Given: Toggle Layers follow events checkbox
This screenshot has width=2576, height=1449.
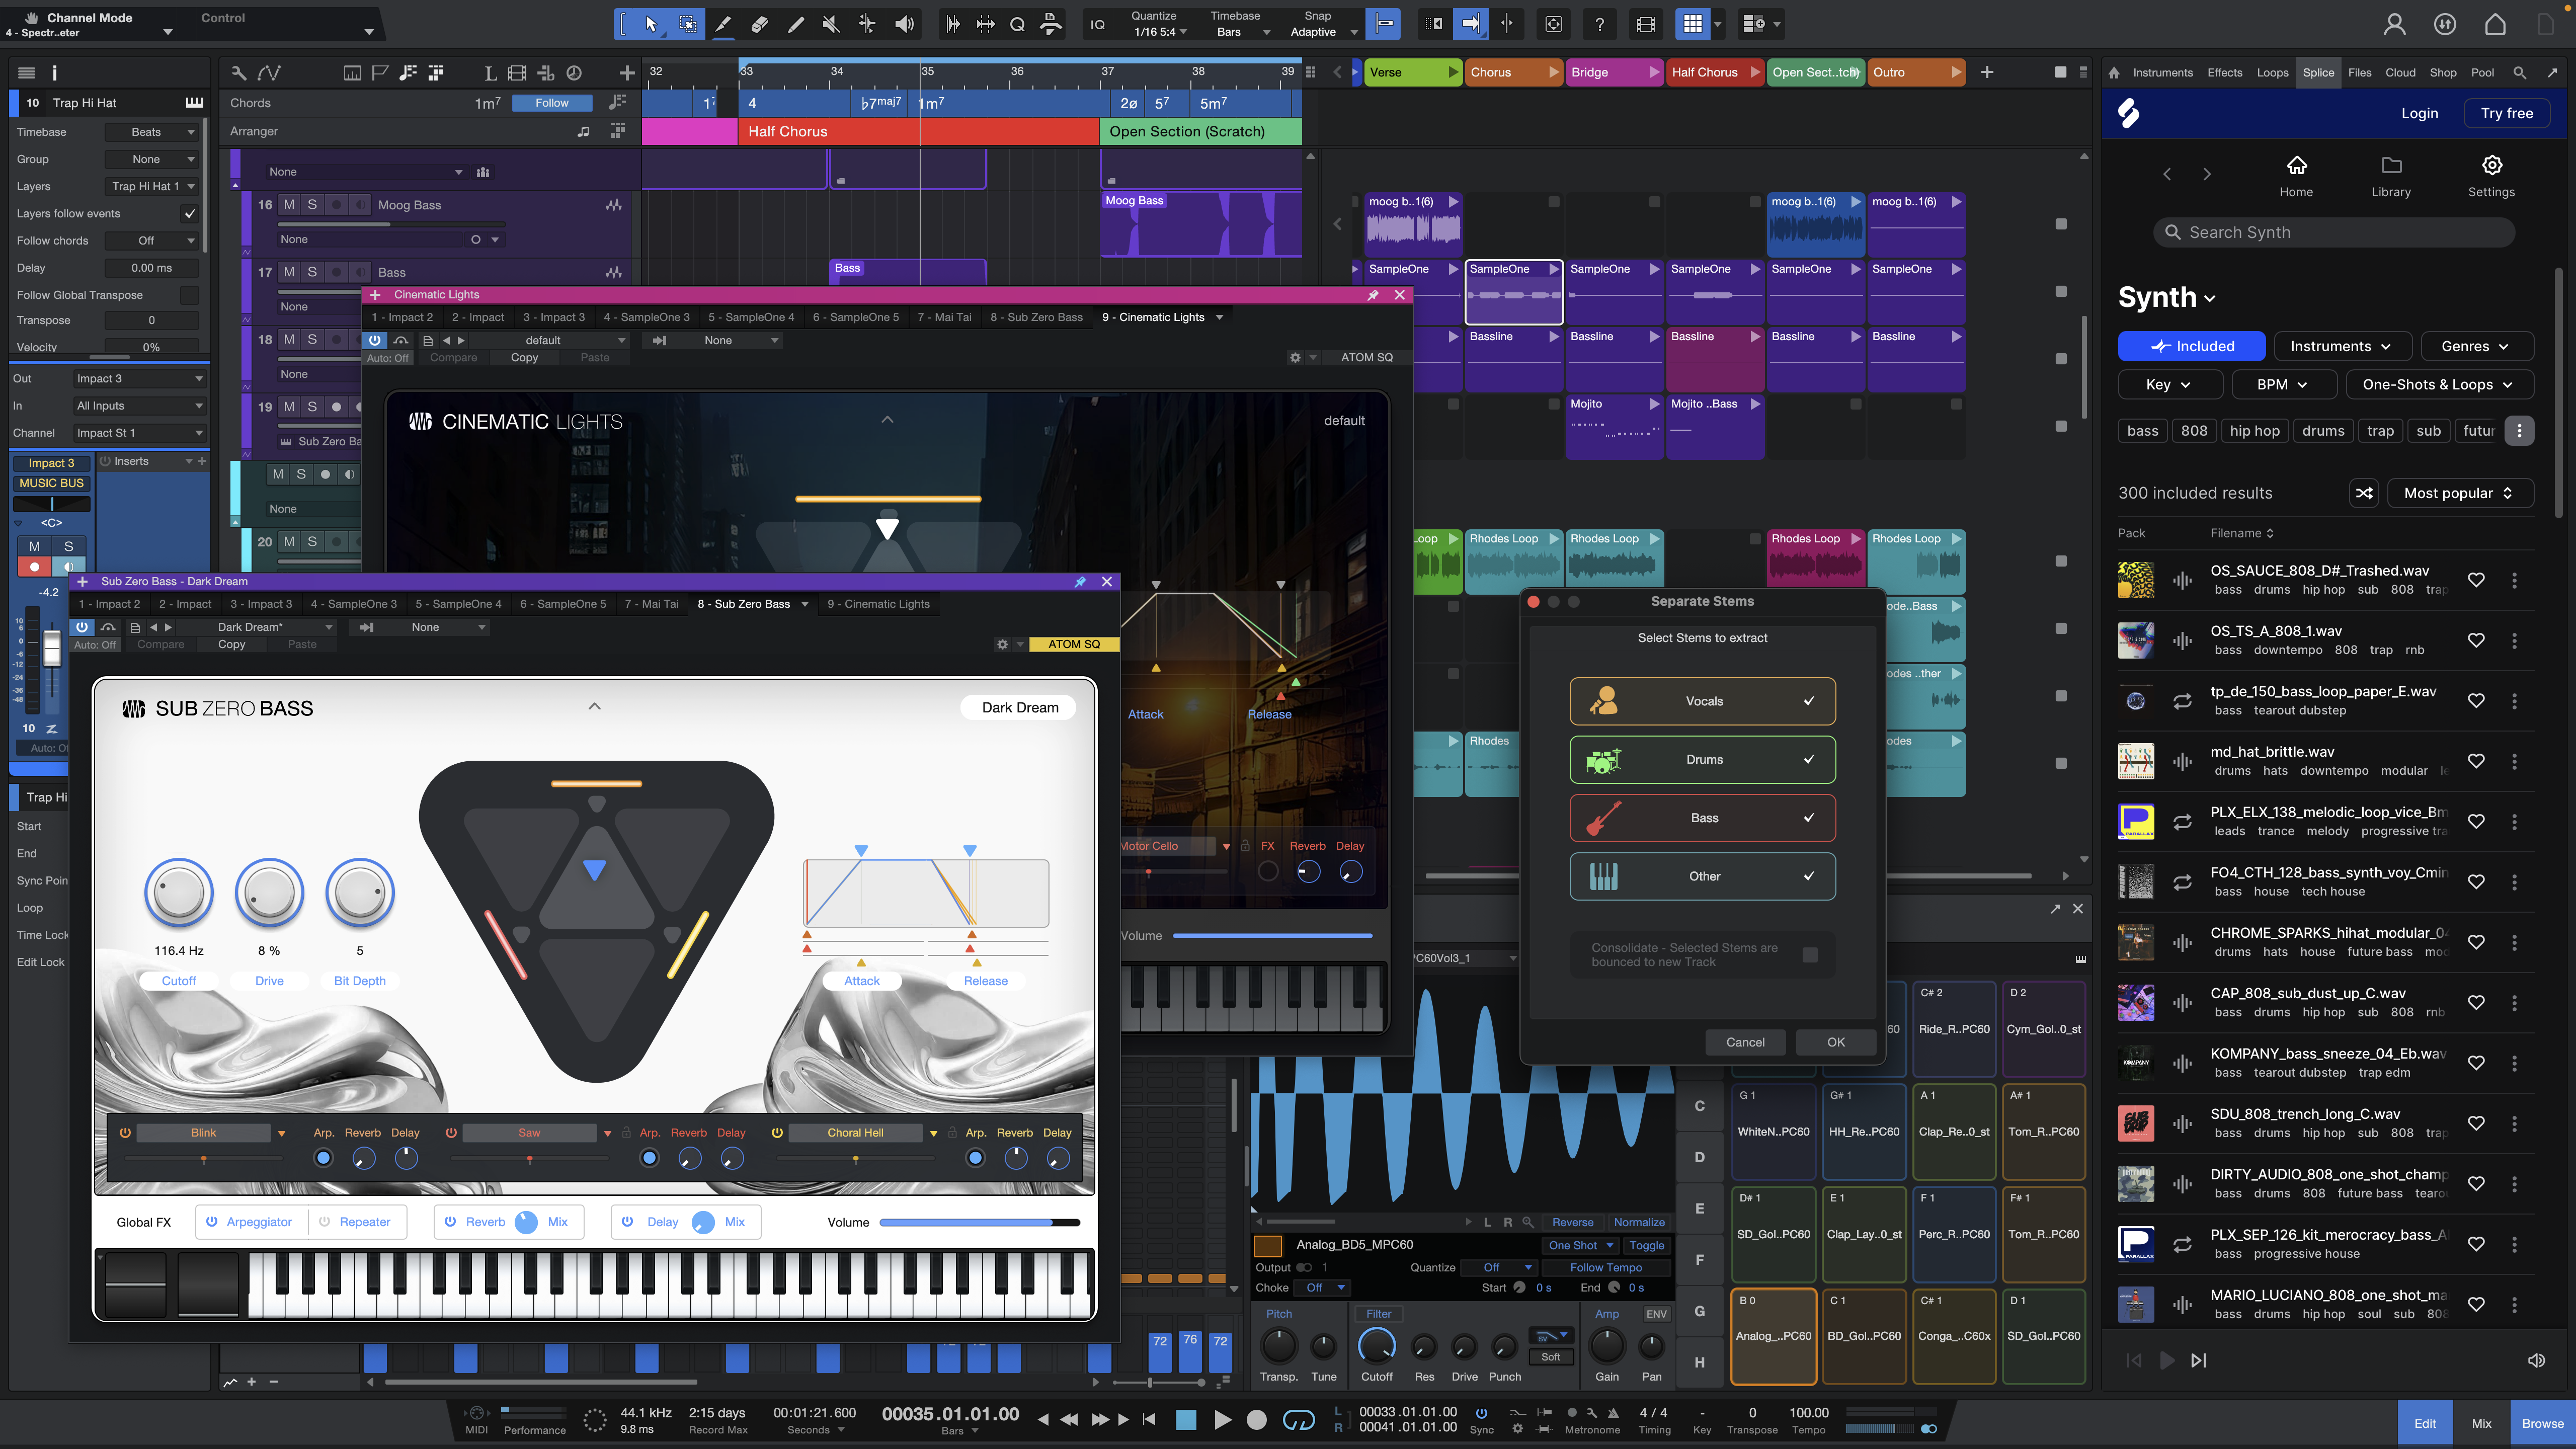Looking at the screenshot, I should (189, 213).
